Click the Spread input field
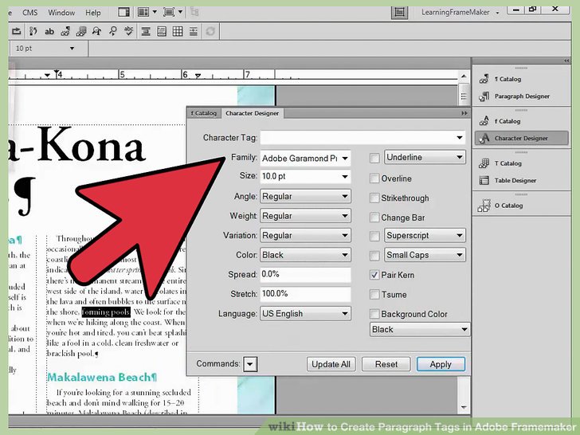This screenshot has height=435, width=580. point(305,274)
